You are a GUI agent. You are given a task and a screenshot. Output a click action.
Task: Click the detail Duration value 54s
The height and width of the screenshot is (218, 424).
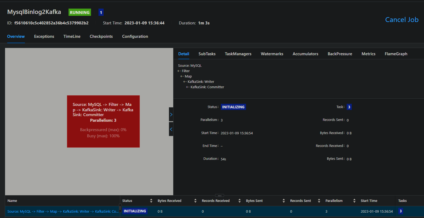point(224,159)
